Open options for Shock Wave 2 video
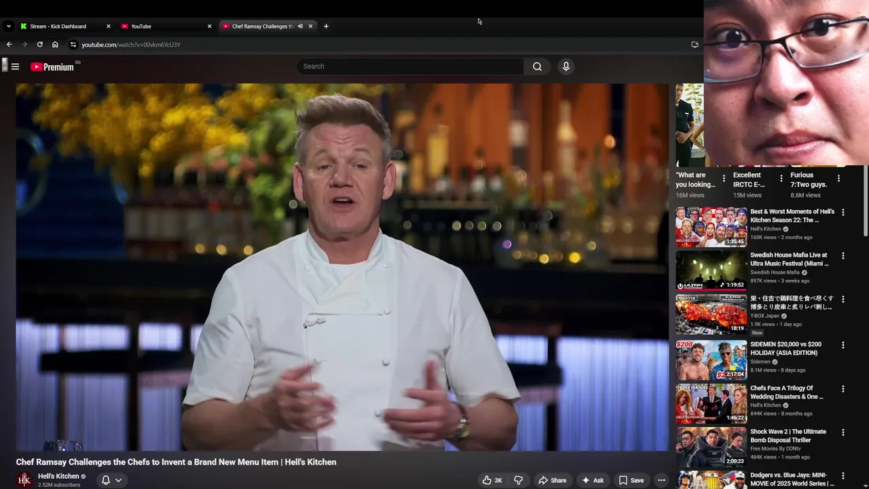Screen dimensions: 869x489 point(843,432)
